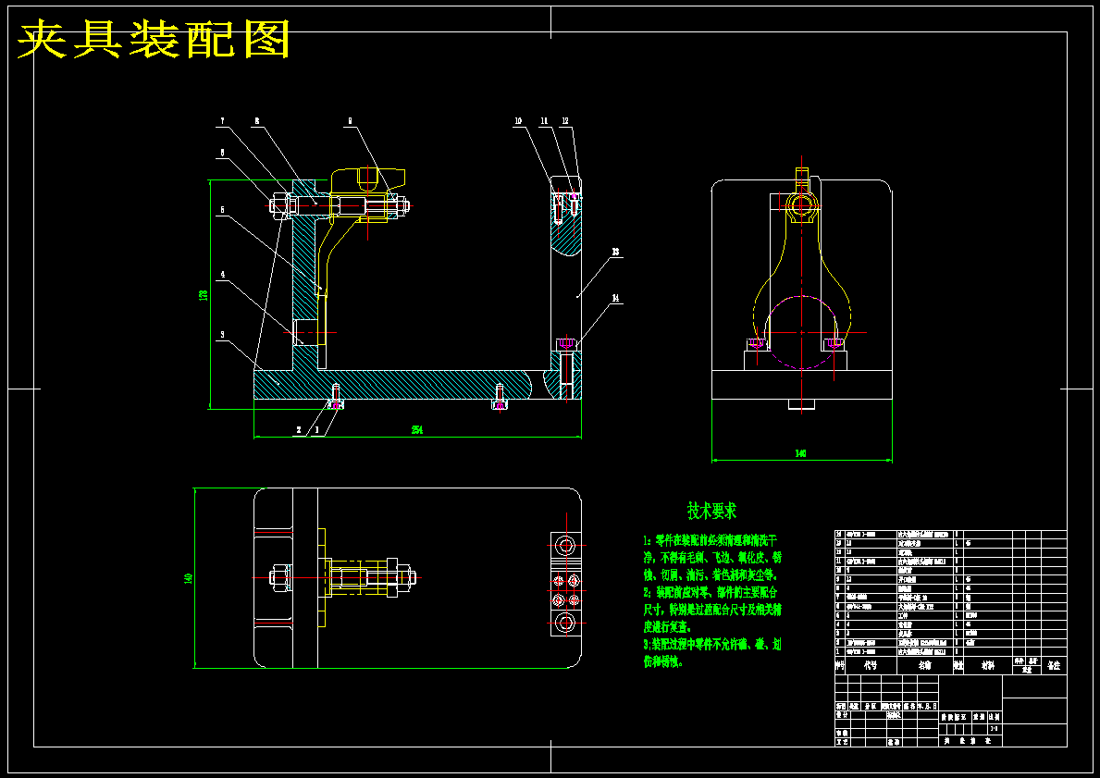This screenshot has height=778, width=1100.
Task: Click technical note line starting with 2：装配前应对零
Action: click(x=710, y=593)
